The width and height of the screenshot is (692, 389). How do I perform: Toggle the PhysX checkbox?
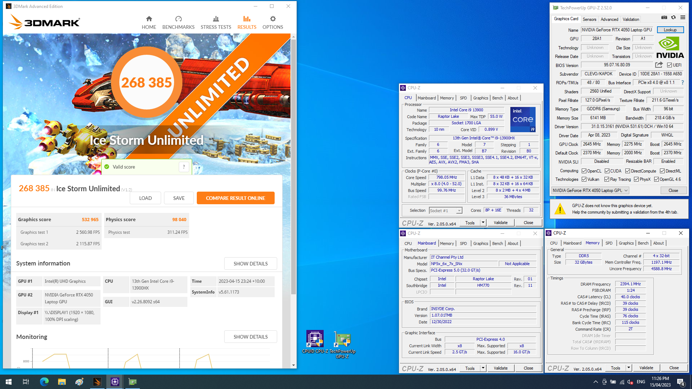coord(636,179)
